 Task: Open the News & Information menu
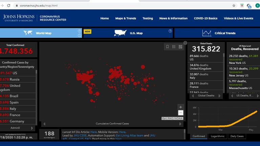(x=173, y=18)
